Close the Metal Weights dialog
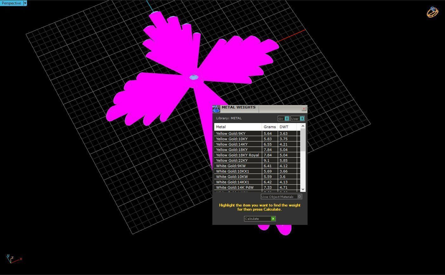The image size is (445, 275). click(x=304, y=109)
